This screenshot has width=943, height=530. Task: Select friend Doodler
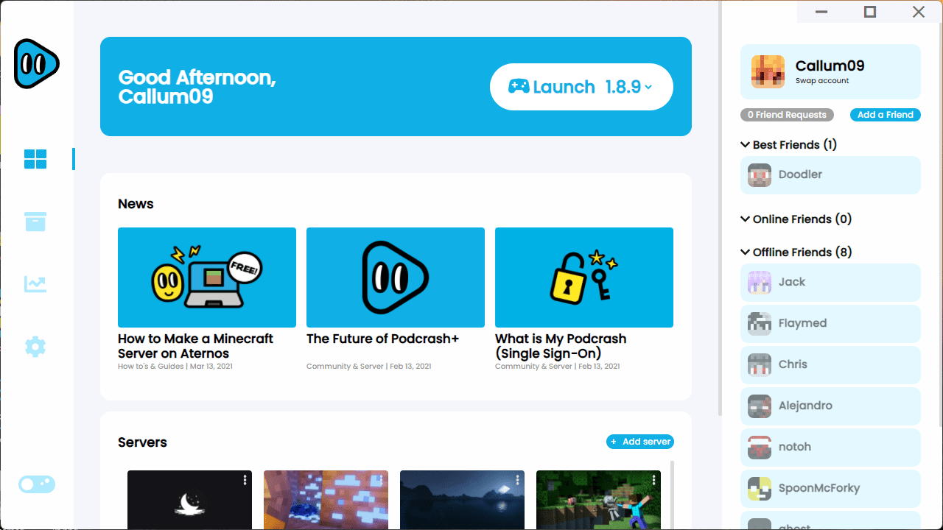830,175
